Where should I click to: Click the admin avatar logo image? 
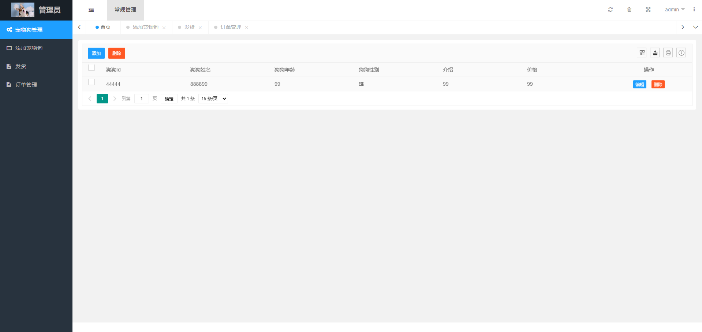click(23, 10)
